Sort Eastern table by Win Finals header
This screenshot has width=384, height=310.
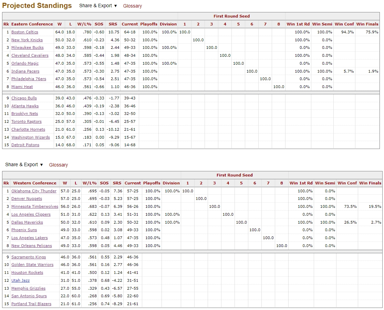click(367, 24)
